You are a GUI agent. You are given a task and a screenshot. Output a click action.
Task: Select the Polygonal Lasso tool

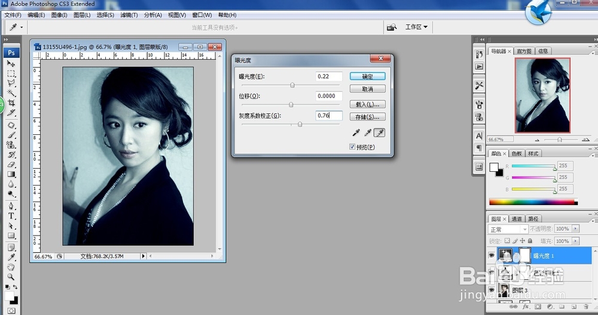11,83
